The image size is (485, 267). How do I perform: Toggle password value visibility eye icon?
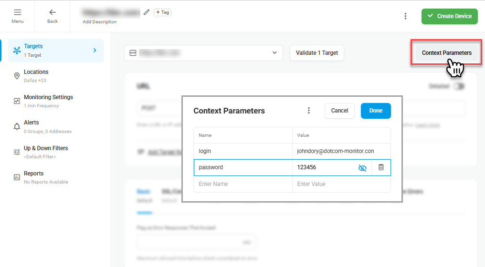362,167
